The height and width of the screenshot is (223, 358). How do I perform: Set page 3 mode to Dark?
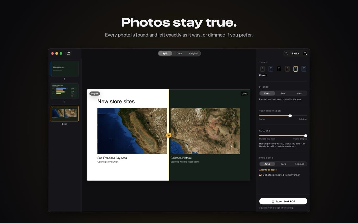(x=283, y=164)
